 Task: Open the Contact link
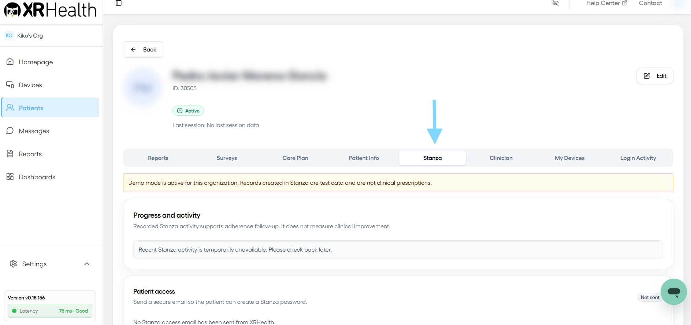coord(650,3)
